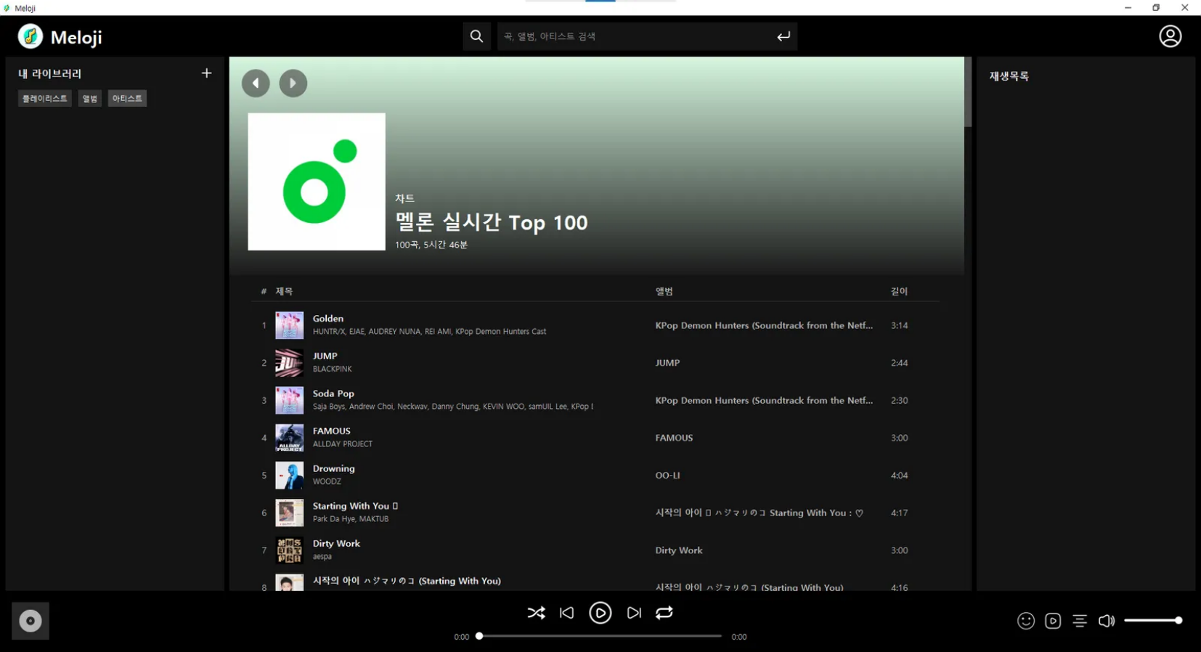
Task: Submit search with the enter arrow icon
Action: 783,36
